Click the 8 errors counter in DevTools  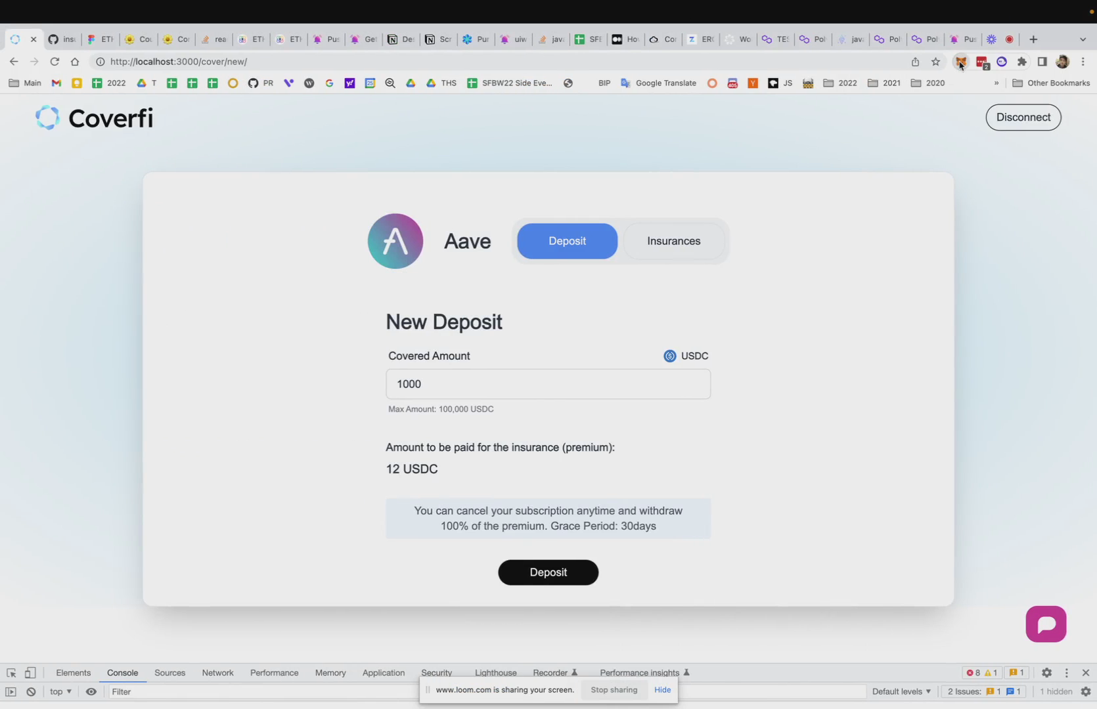(973, 672)
